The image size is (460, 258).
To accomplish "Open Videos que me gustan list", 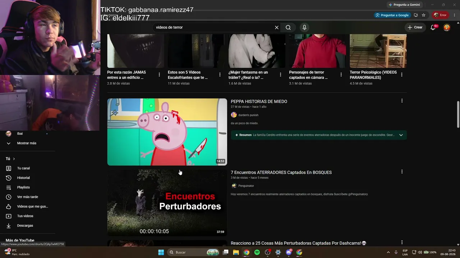I will 32,206.
